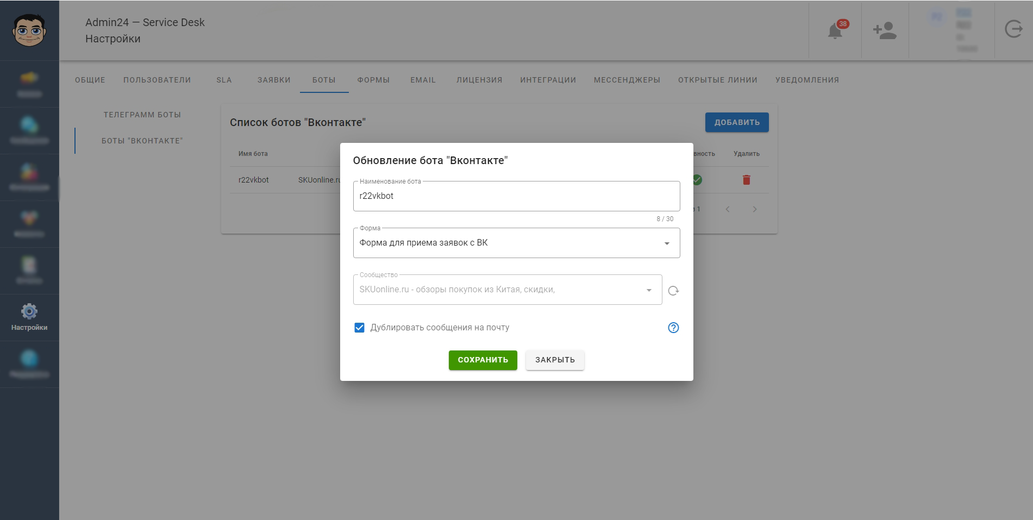Click SKUonline.ru cell in bots table
Viewport: 1033px width, 520px height.
click(319, 180)
